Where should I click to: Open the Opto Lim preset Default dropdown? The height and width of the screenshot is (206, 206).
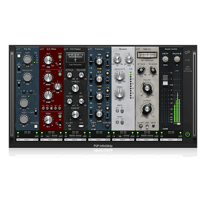click(x=145, y=140)
